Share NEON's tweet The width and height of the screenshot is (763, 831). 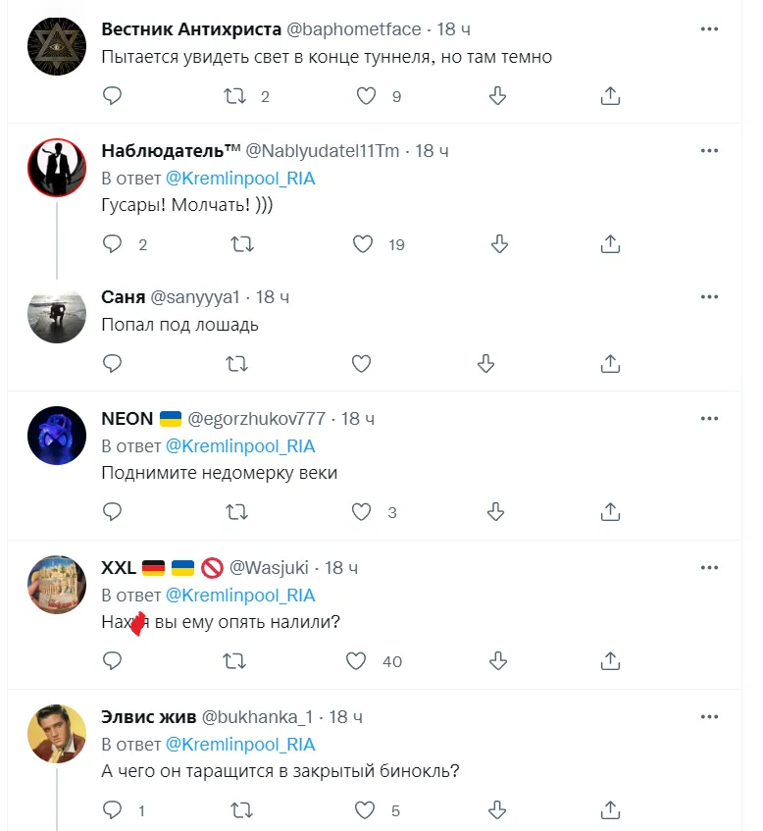(610, 511)
